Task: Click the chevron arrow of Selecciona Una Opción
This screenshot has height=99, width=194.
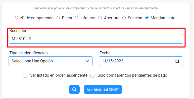Action: [x=87, y=61]
